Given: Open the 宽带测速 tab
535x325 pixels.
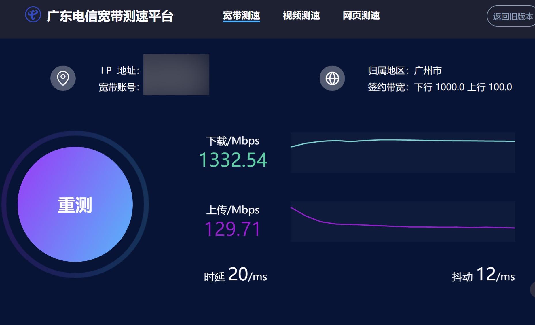Looking at the screenshot, I should (x=241, y=16).
